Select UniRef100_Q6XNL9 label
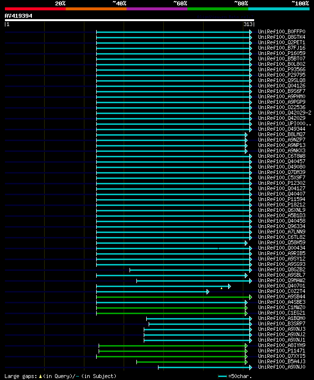 [282, 210]
